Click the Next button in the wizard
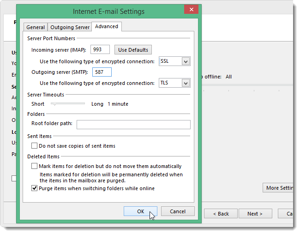The image size is (300, 234). (x=255, y=214)
